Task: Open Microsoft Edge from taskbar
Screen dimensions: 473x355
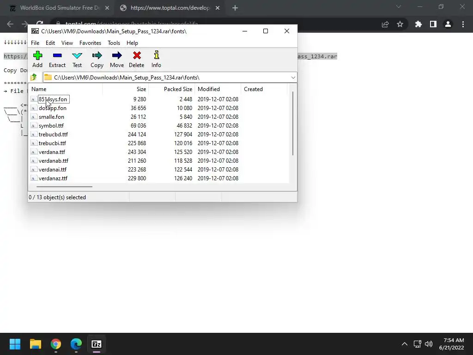Action: pos(76,344)
